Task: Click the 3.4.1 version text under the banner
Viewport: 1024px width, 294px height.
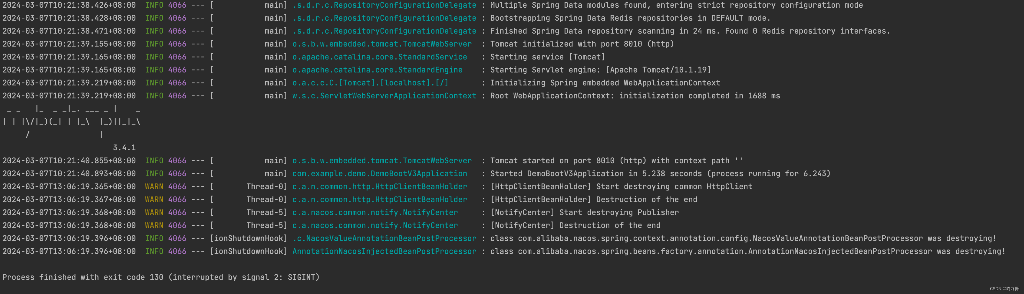Action: pyautogui.click(x=125, y=148)
